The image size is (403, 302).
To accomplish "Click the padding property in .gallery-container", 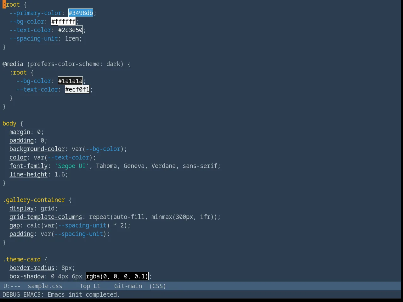I will click(x=21, y=234).
